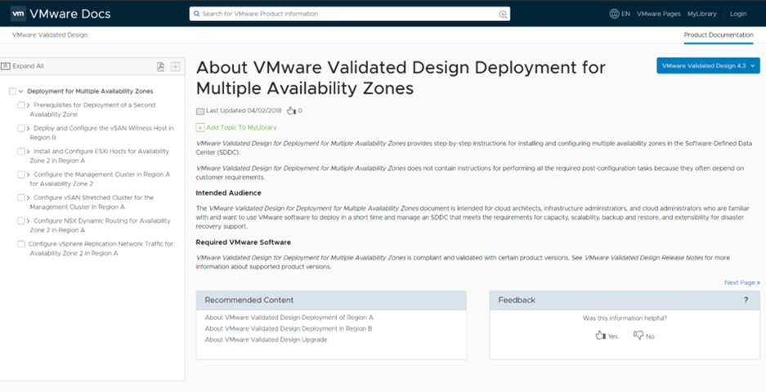766x392 pixels.
Task: Click the globe language icon
Action: point(614,14)
